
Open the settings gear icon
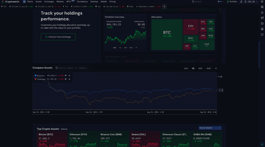(262, 2)
